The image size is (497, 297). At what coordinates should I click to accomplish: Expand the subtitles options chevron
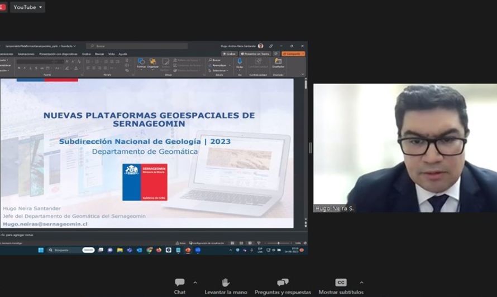(x=362, y=283)
